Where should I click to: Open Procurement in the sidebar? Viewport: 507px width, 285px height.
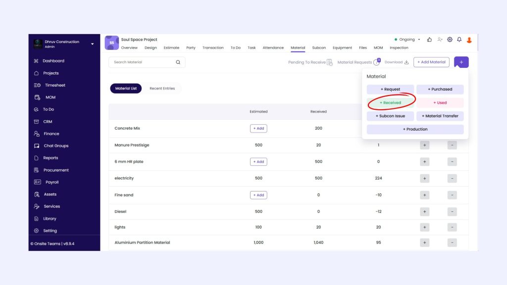pos(55,170)
